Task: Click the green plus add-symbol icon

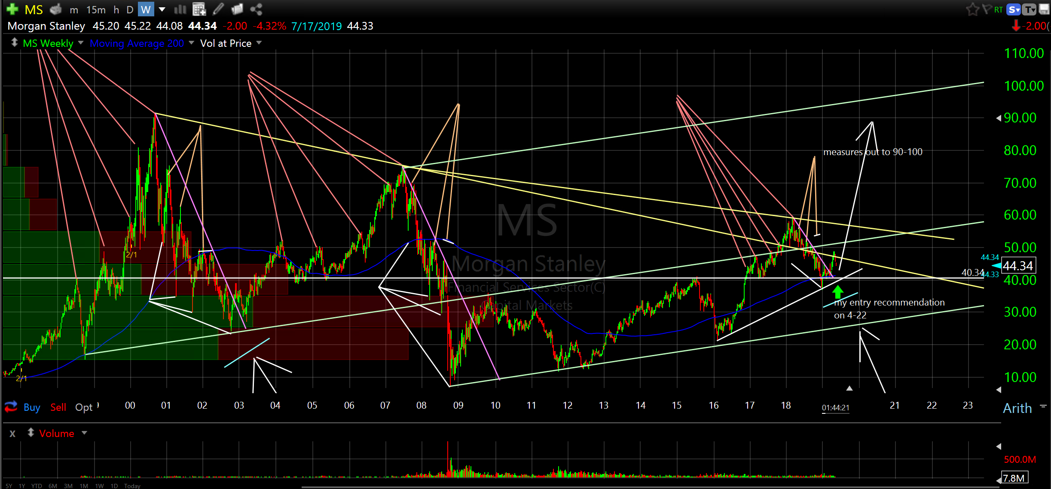Action: click(12, 9)
